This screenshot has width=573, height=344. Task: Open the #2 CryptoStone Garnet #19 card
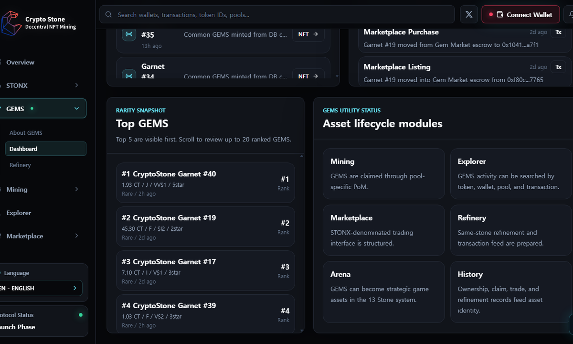[205, 227]
